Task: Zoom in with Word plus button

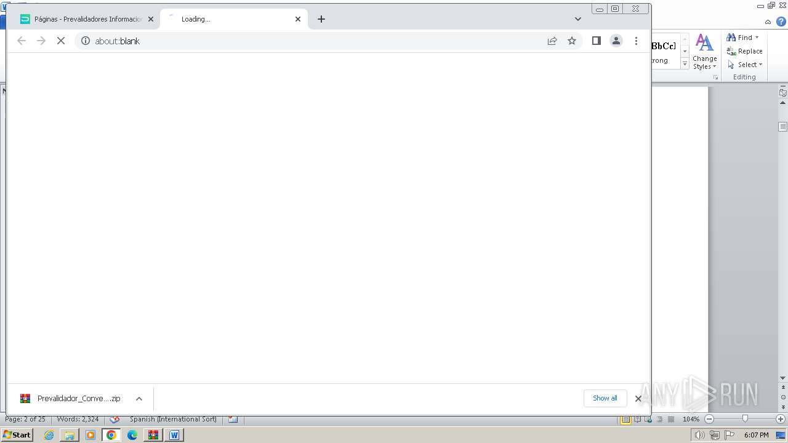Action: point(781,419)
